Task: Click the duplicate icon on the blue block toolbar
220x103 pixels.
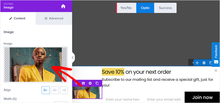Action: tap(210, 63)
